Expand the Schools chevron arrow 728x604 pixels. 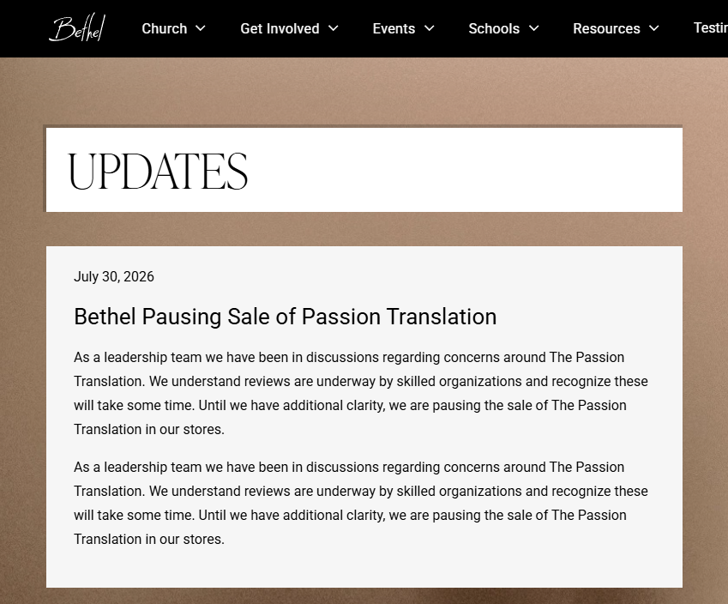(534, 28)
